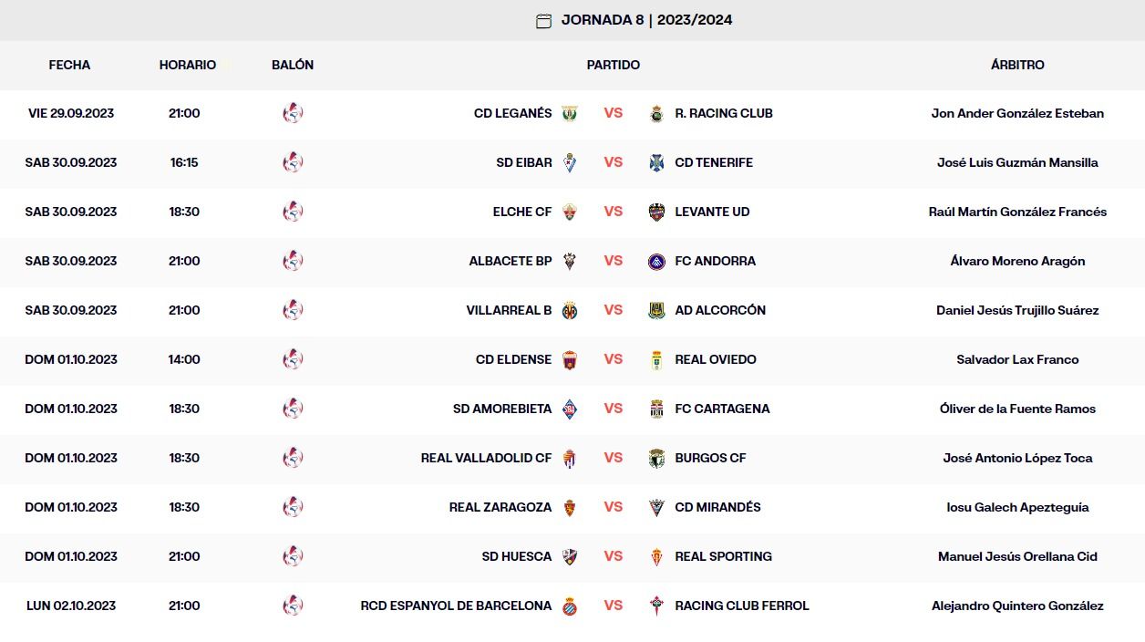Click the Burgos CF team crest
This screenshot has width=1145, height=642.
[x=656, y=459]
